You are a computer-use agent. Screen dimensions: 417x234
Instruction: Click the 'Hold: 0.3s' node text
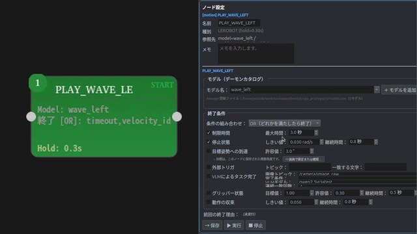[59, 148]
